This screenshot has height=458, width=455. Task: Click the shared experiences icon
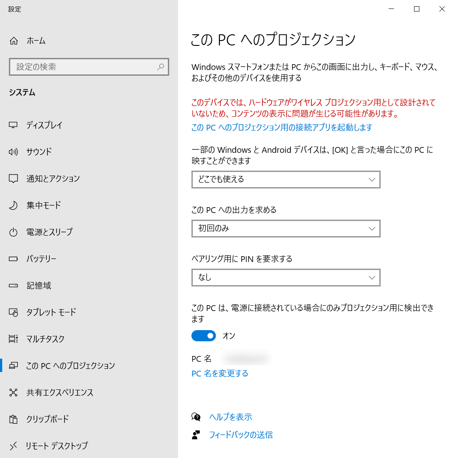click(13, 392)
